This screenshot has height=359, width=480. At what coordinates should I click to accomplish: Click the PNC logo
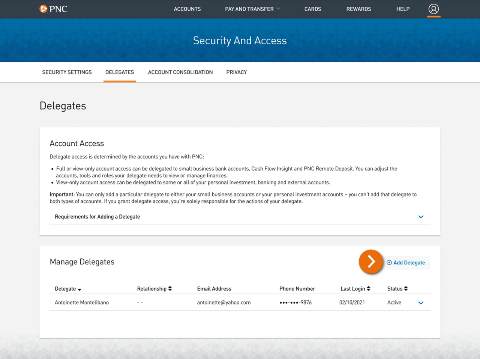(53, 9)
